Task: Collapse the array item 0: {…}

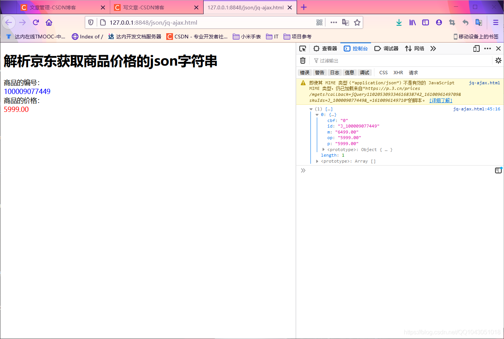Action: pos(317,115)
